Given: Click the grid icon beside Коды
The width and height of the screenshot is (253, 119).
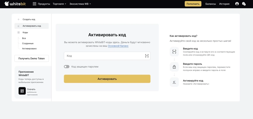Looking at the screenshot, I should pos(19,33).
